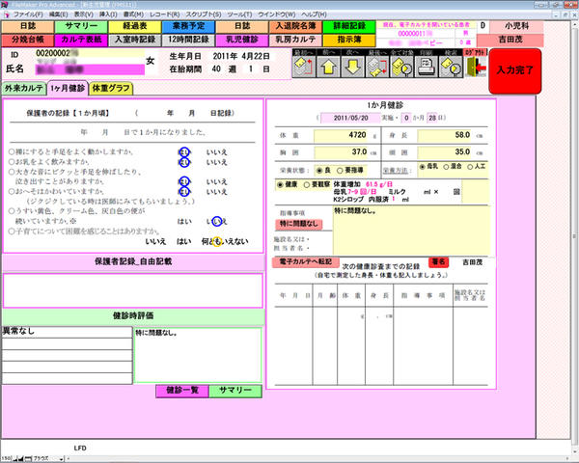Switch to 外来カルテ tab
Image resolution: width=579 pixels, height=463 pixels.
[24, 88]
